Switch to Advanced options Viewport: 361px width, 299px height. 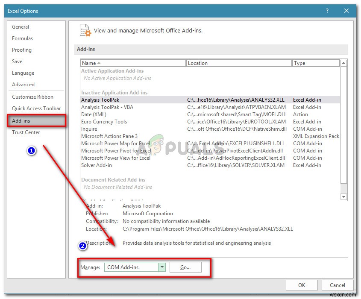(23, 85)
